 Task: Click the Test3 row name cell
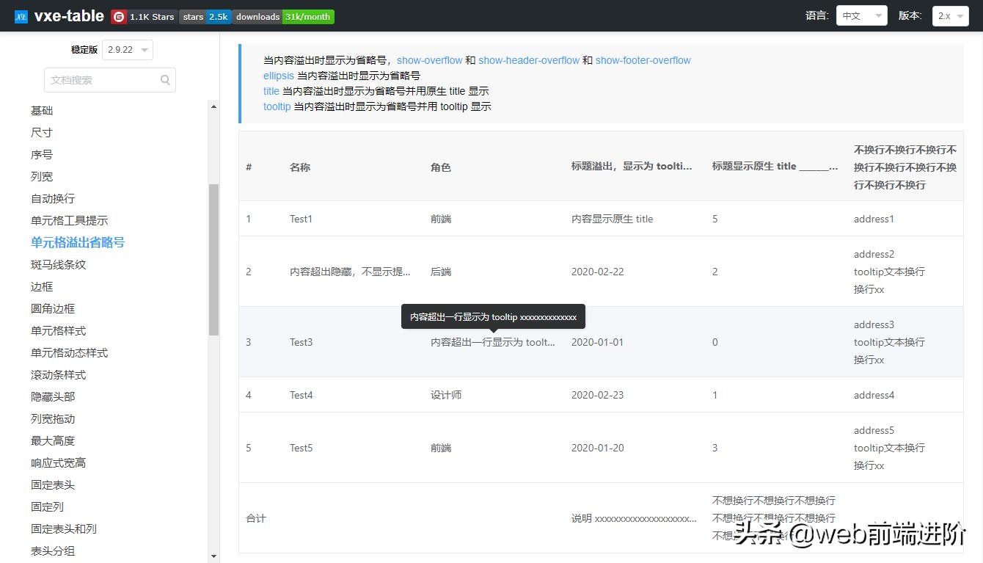coord(301,342)
